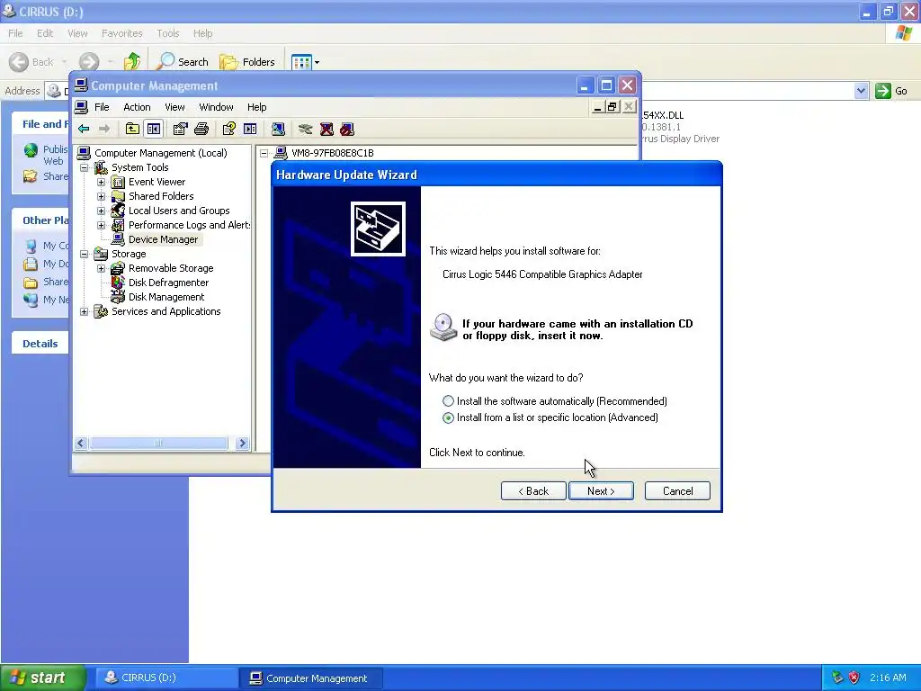Click the taskbar clock showing 2:16 AM
Viewport: 921px width, 691px height.
click(888, 678)
